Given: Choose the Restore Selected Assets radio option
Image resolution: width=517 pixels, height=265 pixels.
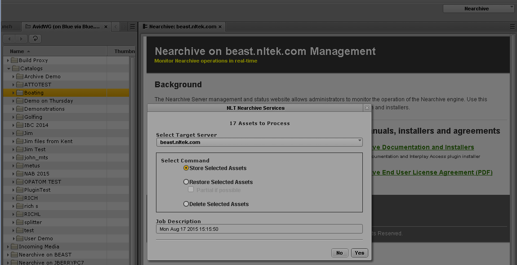Looking at the screenshot, I should click(186, 182).
